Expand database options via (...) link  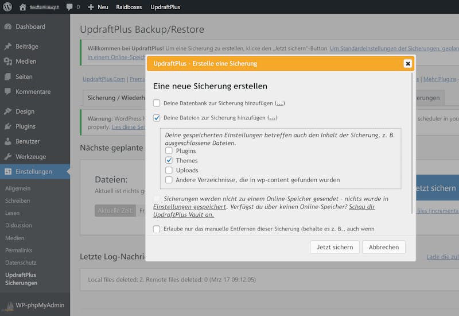pyautogui.click(x=280, y=103)
